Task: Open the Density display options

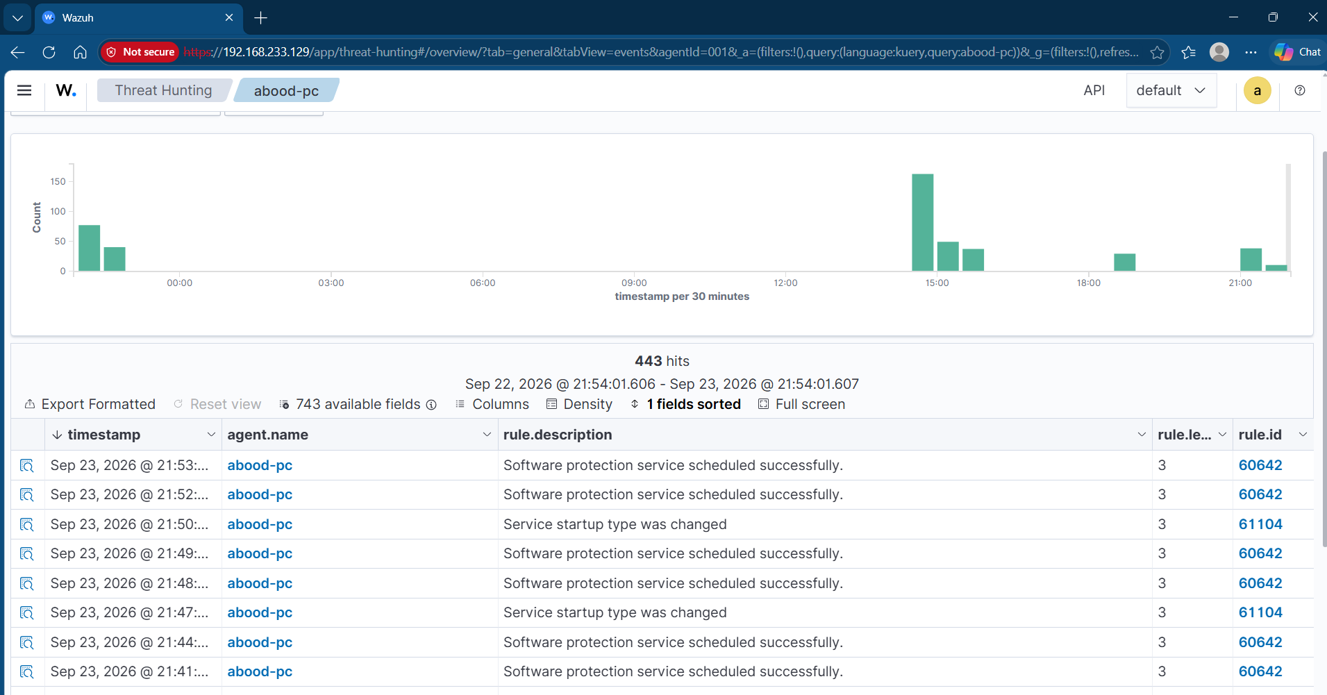Action: [580, 404]
